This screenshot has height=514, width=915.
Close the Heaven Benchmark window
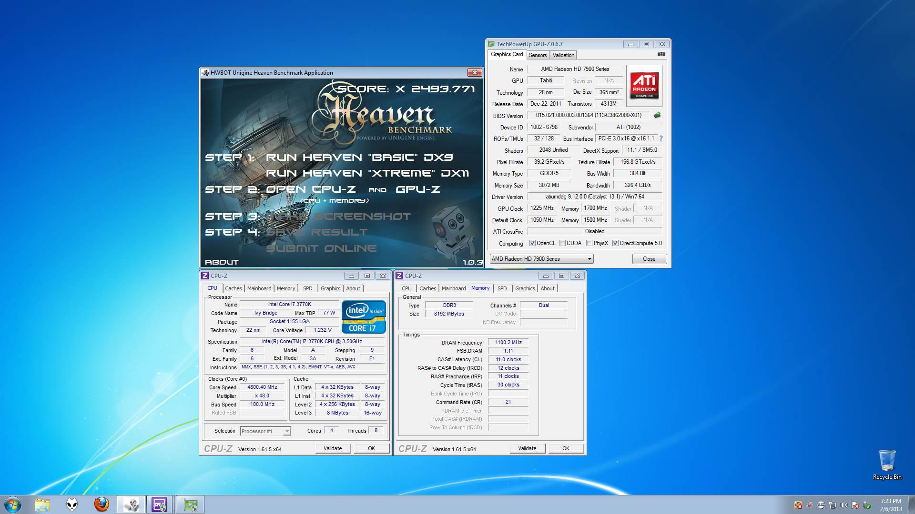pyautogui.click(x=474, y=72)
